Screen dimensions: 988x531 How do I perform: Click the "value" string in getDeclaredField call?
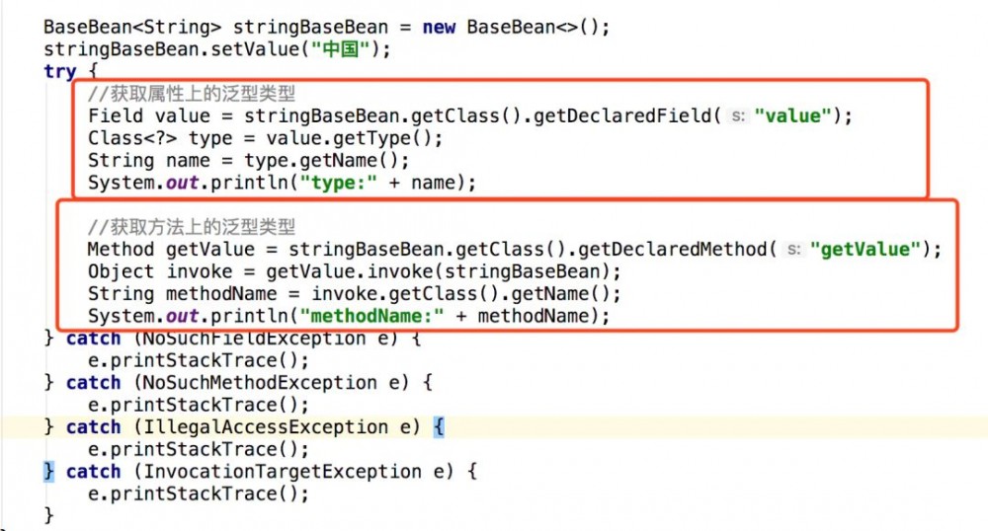793,116
